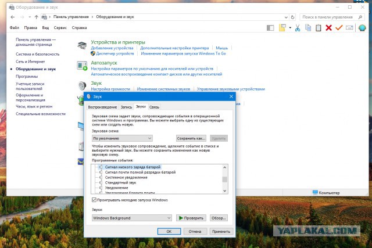Open Специальные возможности sidebar link
This screenshot has height=248, width=372.
(x=41, y=114)
